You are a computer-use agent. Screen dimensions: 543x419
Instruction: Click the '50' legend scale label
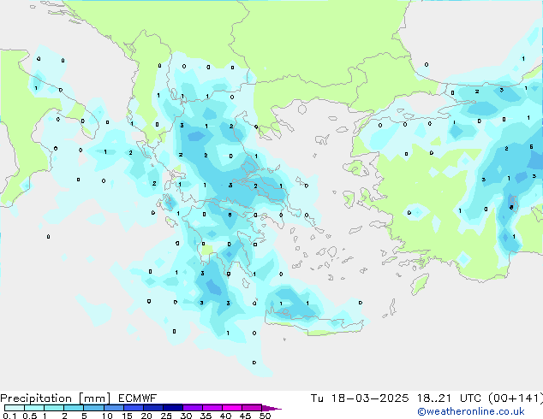point(265,416)
